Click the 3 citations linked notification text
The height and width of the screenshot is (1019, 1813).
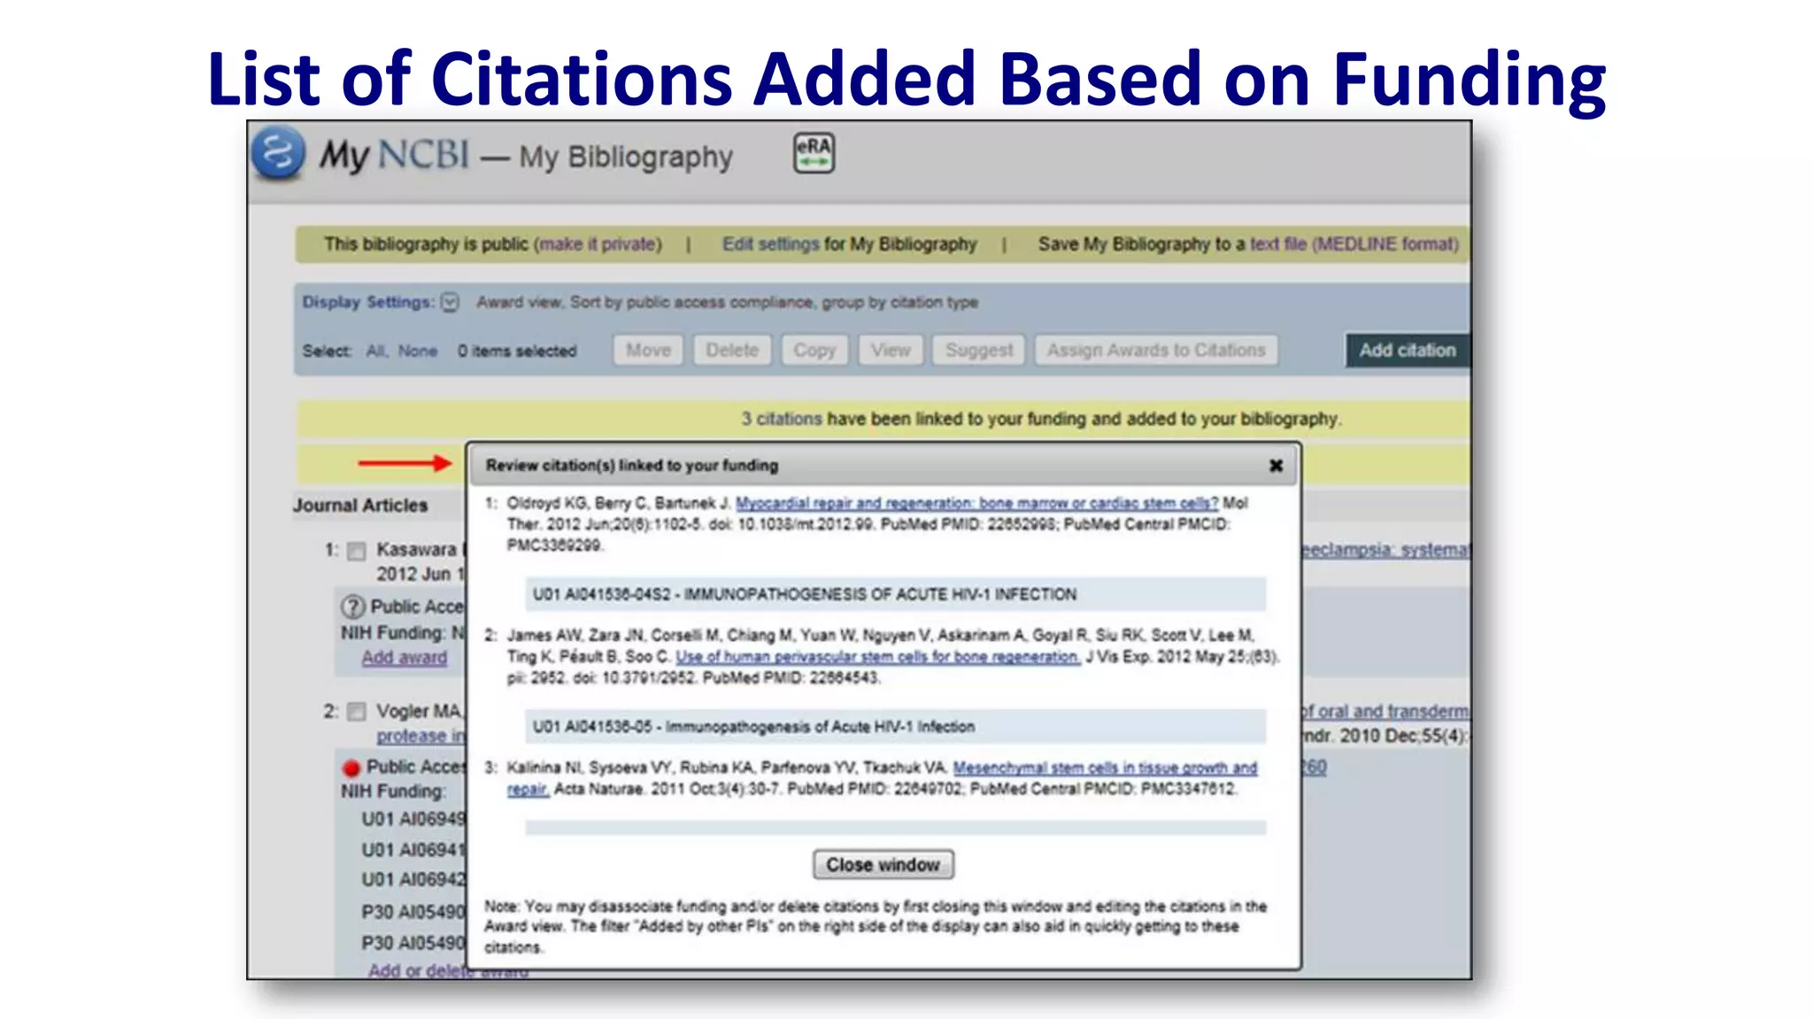[1041, 419]
